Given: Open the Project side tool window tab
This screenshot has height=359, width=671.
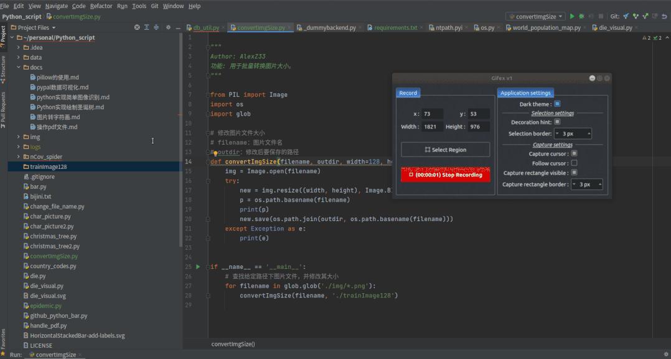Looking at the screenshot, I should 3,36.
